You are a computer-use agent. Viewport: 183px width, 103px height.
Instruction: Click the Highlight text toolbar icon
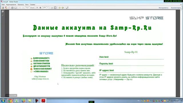point(63,8)
